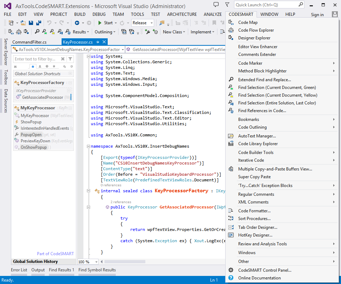
Task: Click the Sign in link
Action: click(x=317, y=14)
